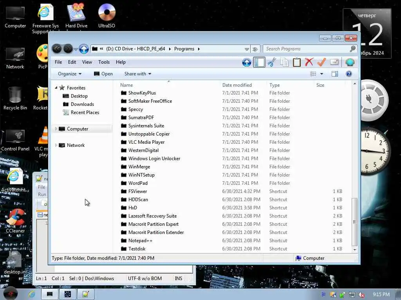Open the Edit menu
Screen dimensions: 401x300
(x=72, y=62)
